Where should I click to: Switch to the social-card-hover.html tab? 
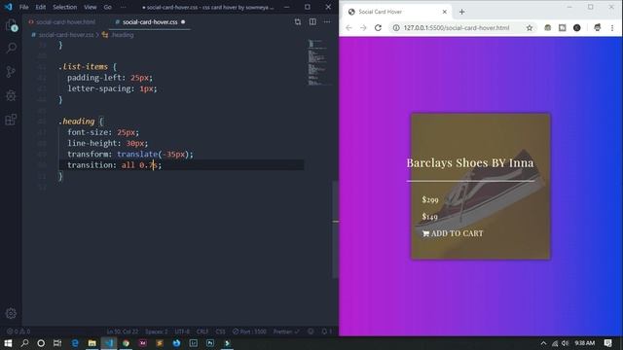tap(62, 21)
